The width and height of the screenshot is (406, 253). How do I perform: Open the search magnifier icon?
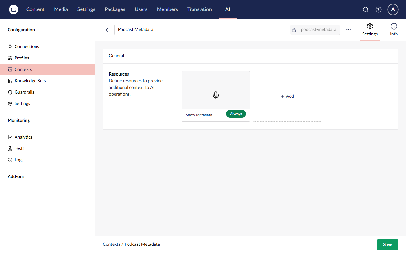[x=366, y=9]
